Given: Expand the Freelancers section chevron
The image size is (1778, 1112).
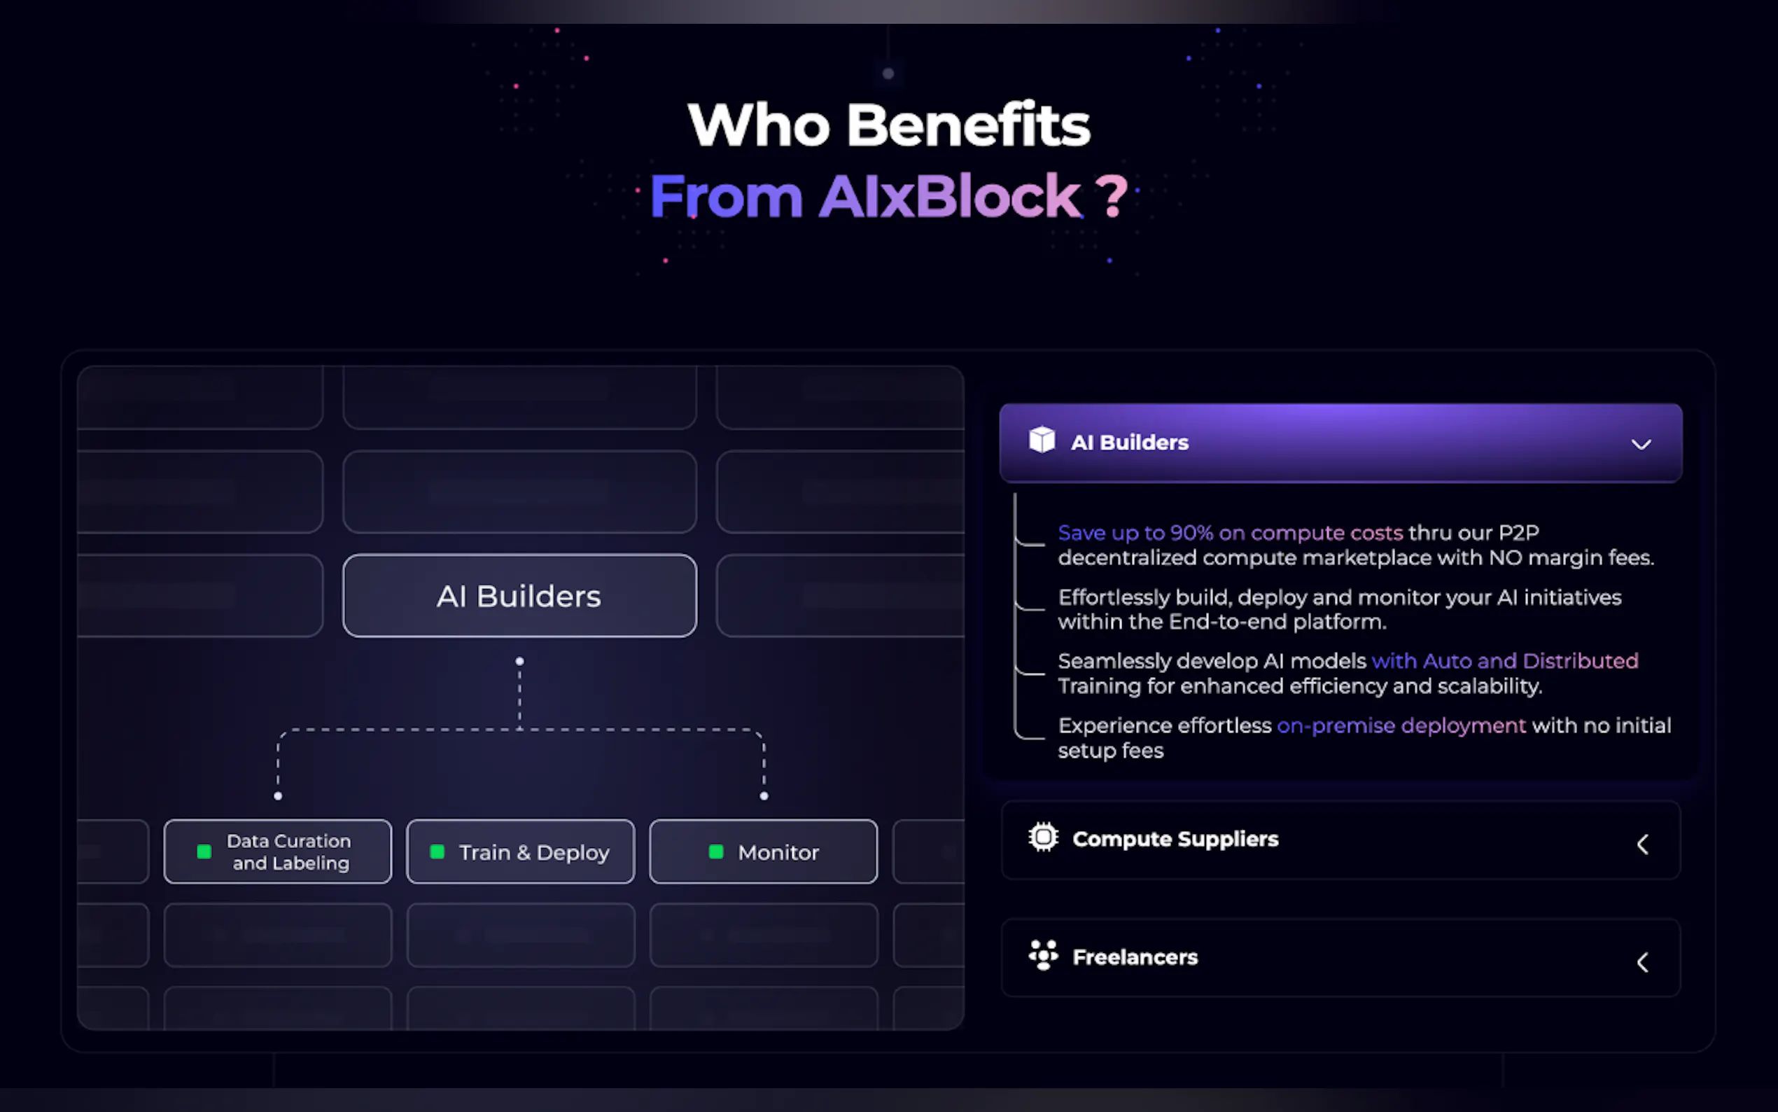Looking at the screenshot, I should coord(1643,962).
